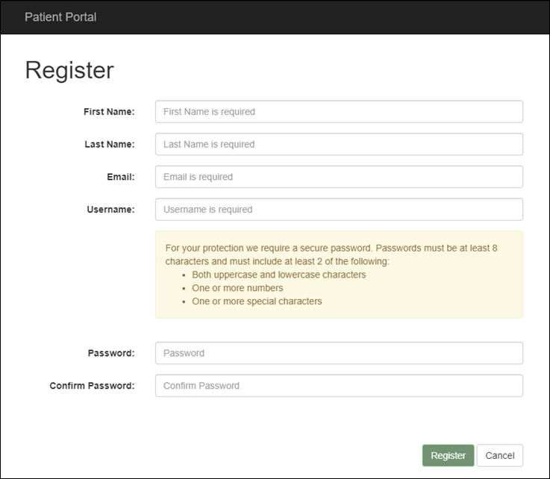Screen dimensions: 550x479
Task: Focus the Password input box
Action: tap(339, 353)
